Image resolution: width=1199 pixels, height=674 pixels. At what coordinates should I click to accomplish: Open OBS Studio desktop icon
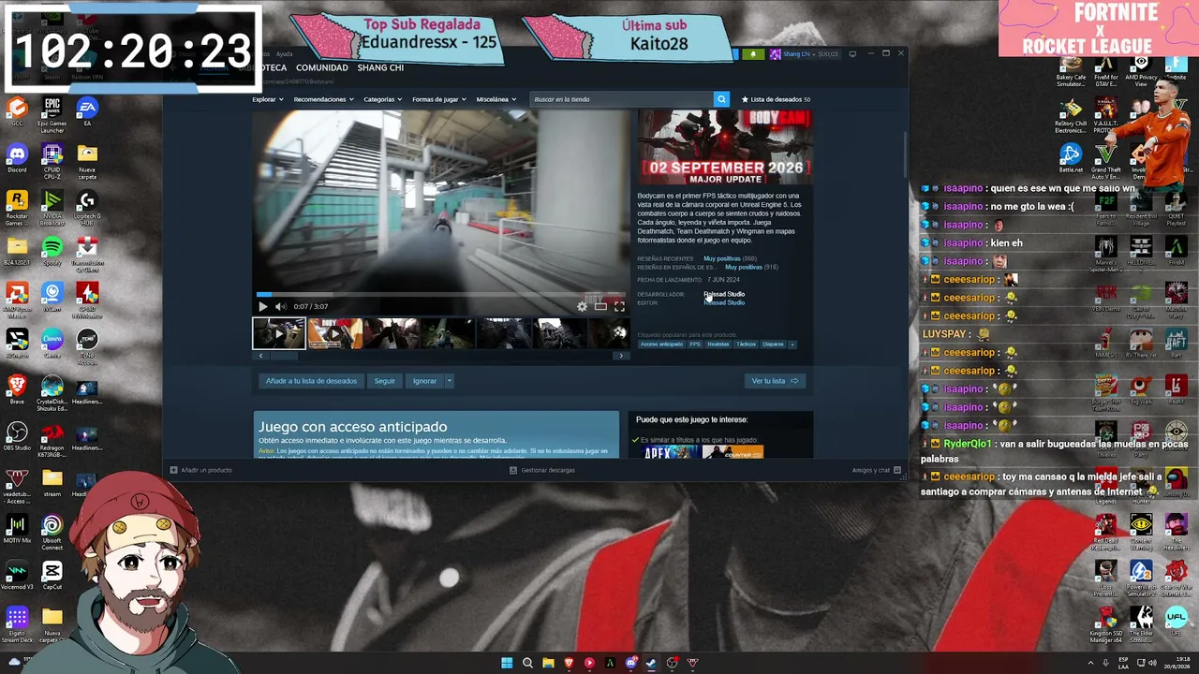[17, 436]
